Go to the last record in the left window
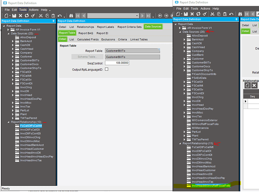 [148, 16]
